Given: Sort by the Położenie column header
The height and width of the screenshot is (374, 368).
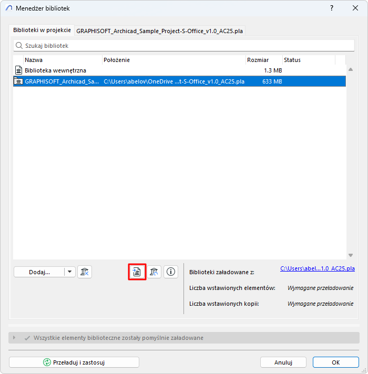Looking at the screenshot, I should tap(174, 60).
